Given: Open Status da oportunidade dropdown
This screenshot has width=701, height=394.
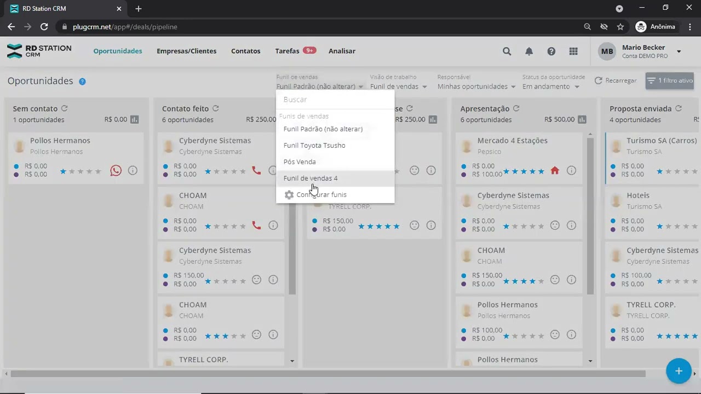Looking at the screenshot, I should coord(550,86).
